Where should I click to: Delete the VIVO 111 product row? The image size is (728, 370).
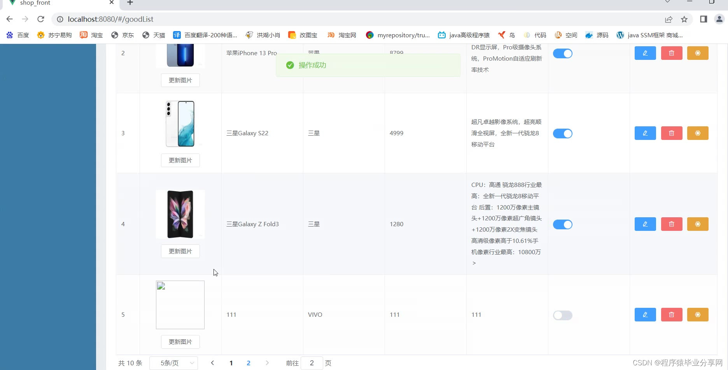pos(672,314)
